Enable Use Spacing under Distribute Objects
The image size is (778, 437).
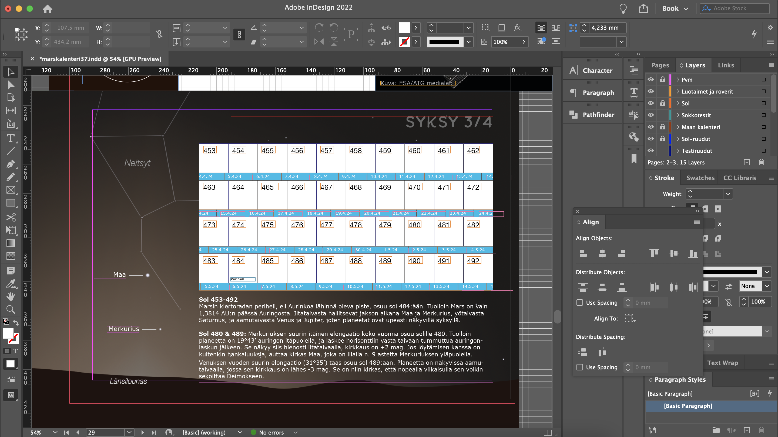(x=579, y=302)
